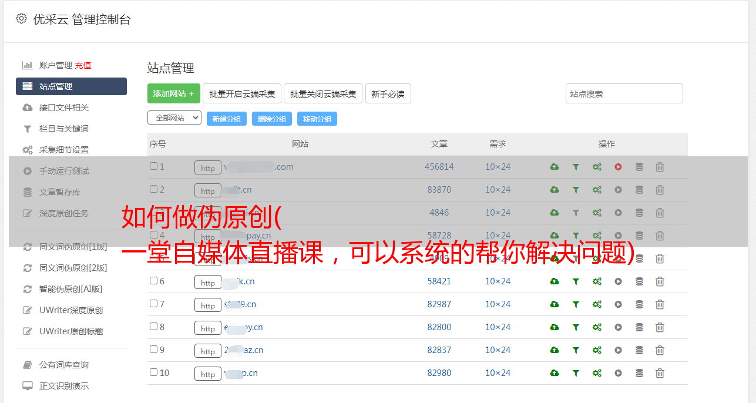The height and width of the screenshot is (403, 756).
Task: Click database icon in row 8
Action: point(639,327)
